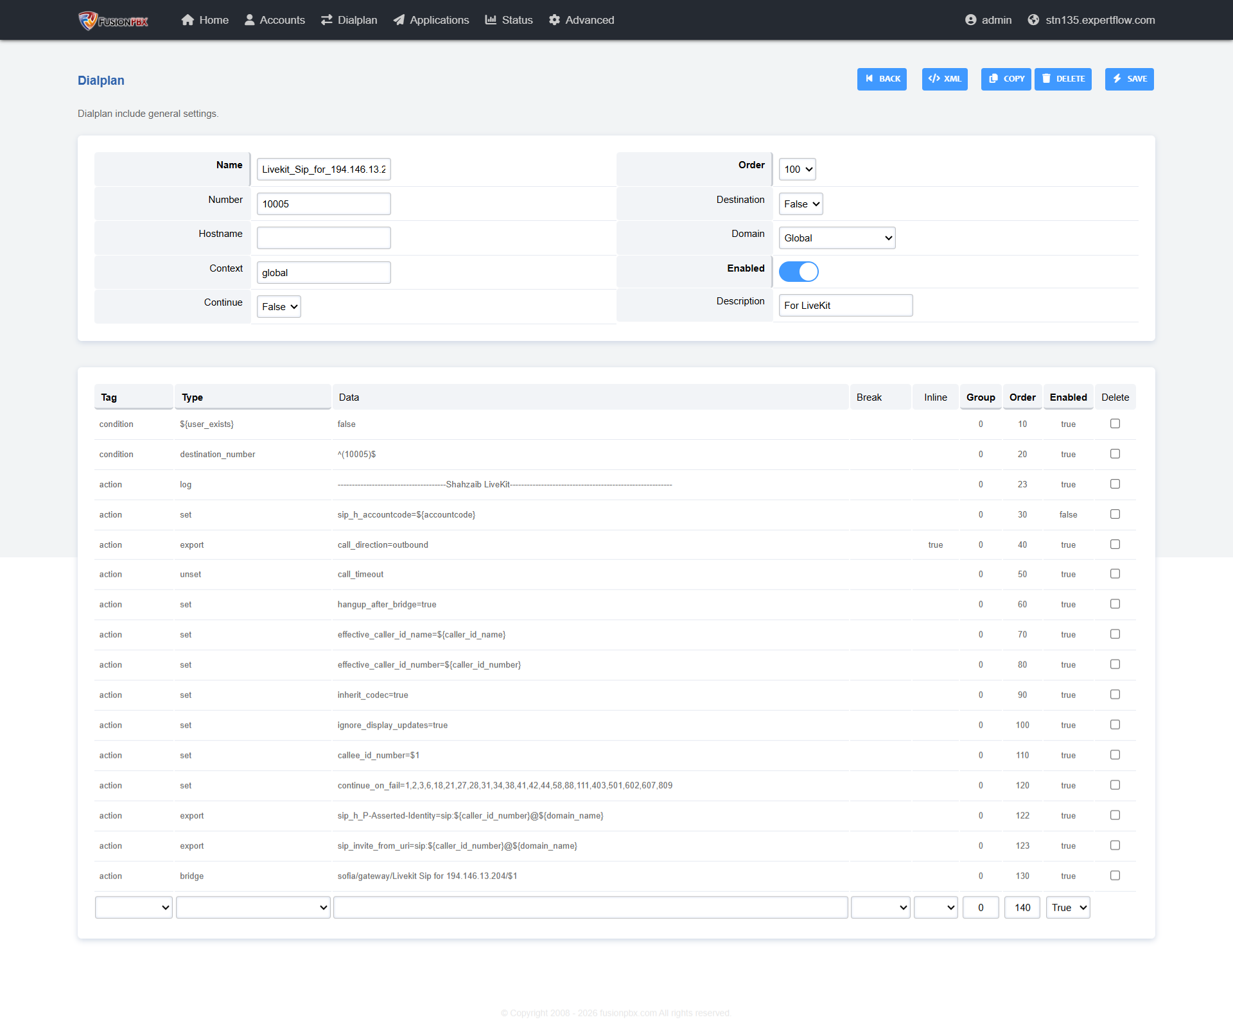Open the Destination dropdown
Viewport: 1233px width, 1028px height.
pos(801,204)
